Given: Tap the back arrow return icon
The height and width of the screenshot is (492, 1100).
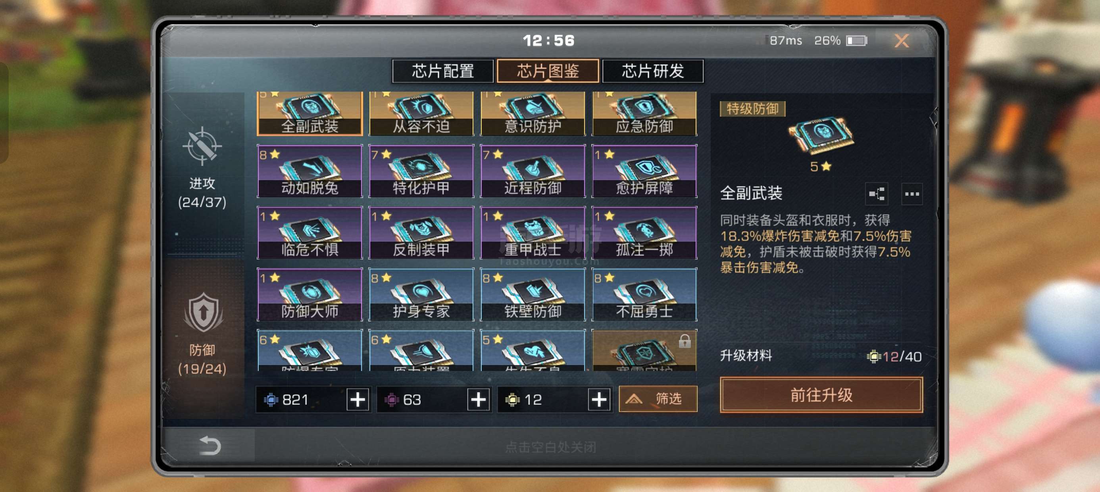Looking at the screenshot, I should (210, 446).
